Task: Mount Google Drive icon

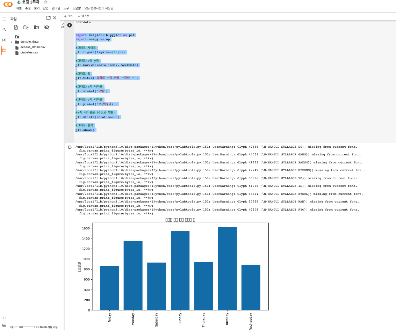Action: click(36, 27)
